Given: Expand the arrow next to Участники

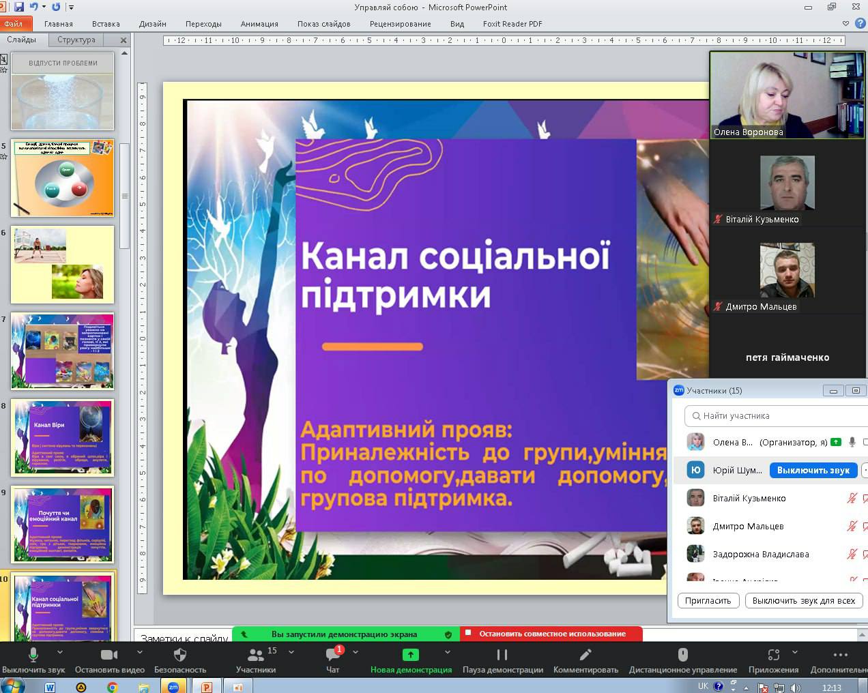Looking at the screenshot, I should pos(291,652).
